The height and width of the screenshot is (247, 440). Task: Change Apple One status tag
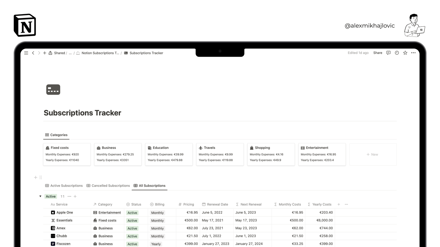tap(132, 213)
